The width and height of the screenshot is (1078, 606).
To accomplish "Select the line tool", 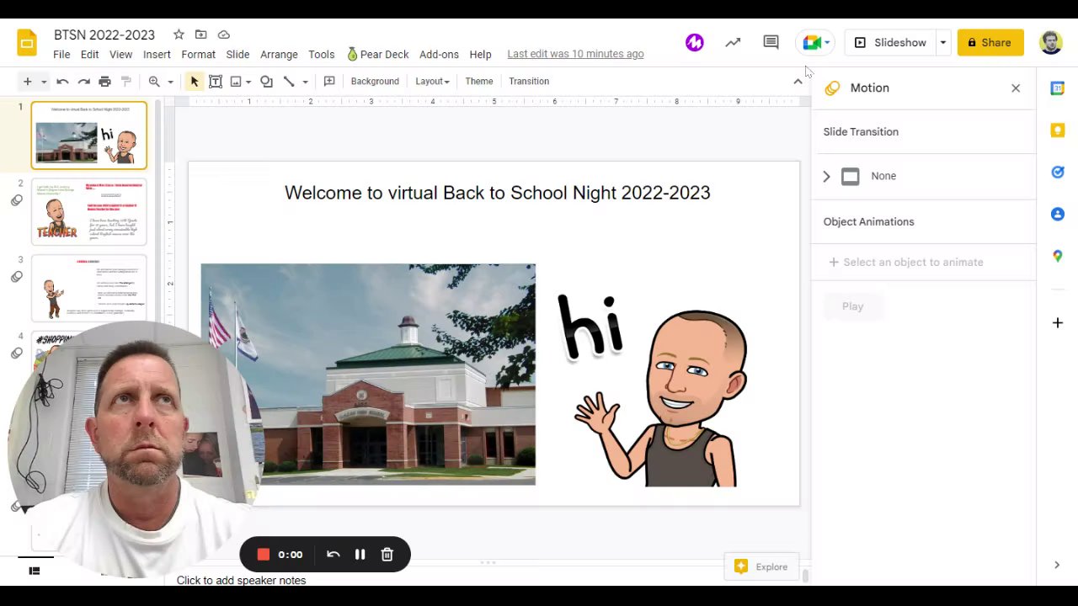I will tap(289, 81).
